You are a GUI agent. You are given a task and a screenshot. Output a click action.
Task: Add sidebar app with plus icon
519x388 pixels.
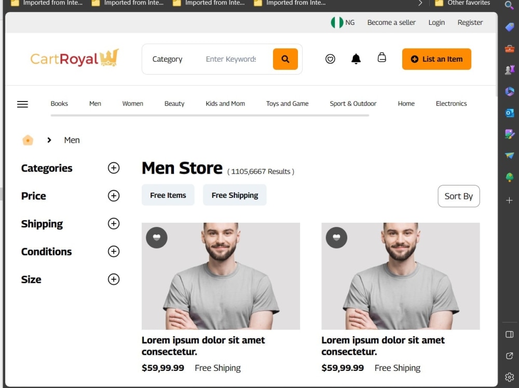[x=510, y=200]
